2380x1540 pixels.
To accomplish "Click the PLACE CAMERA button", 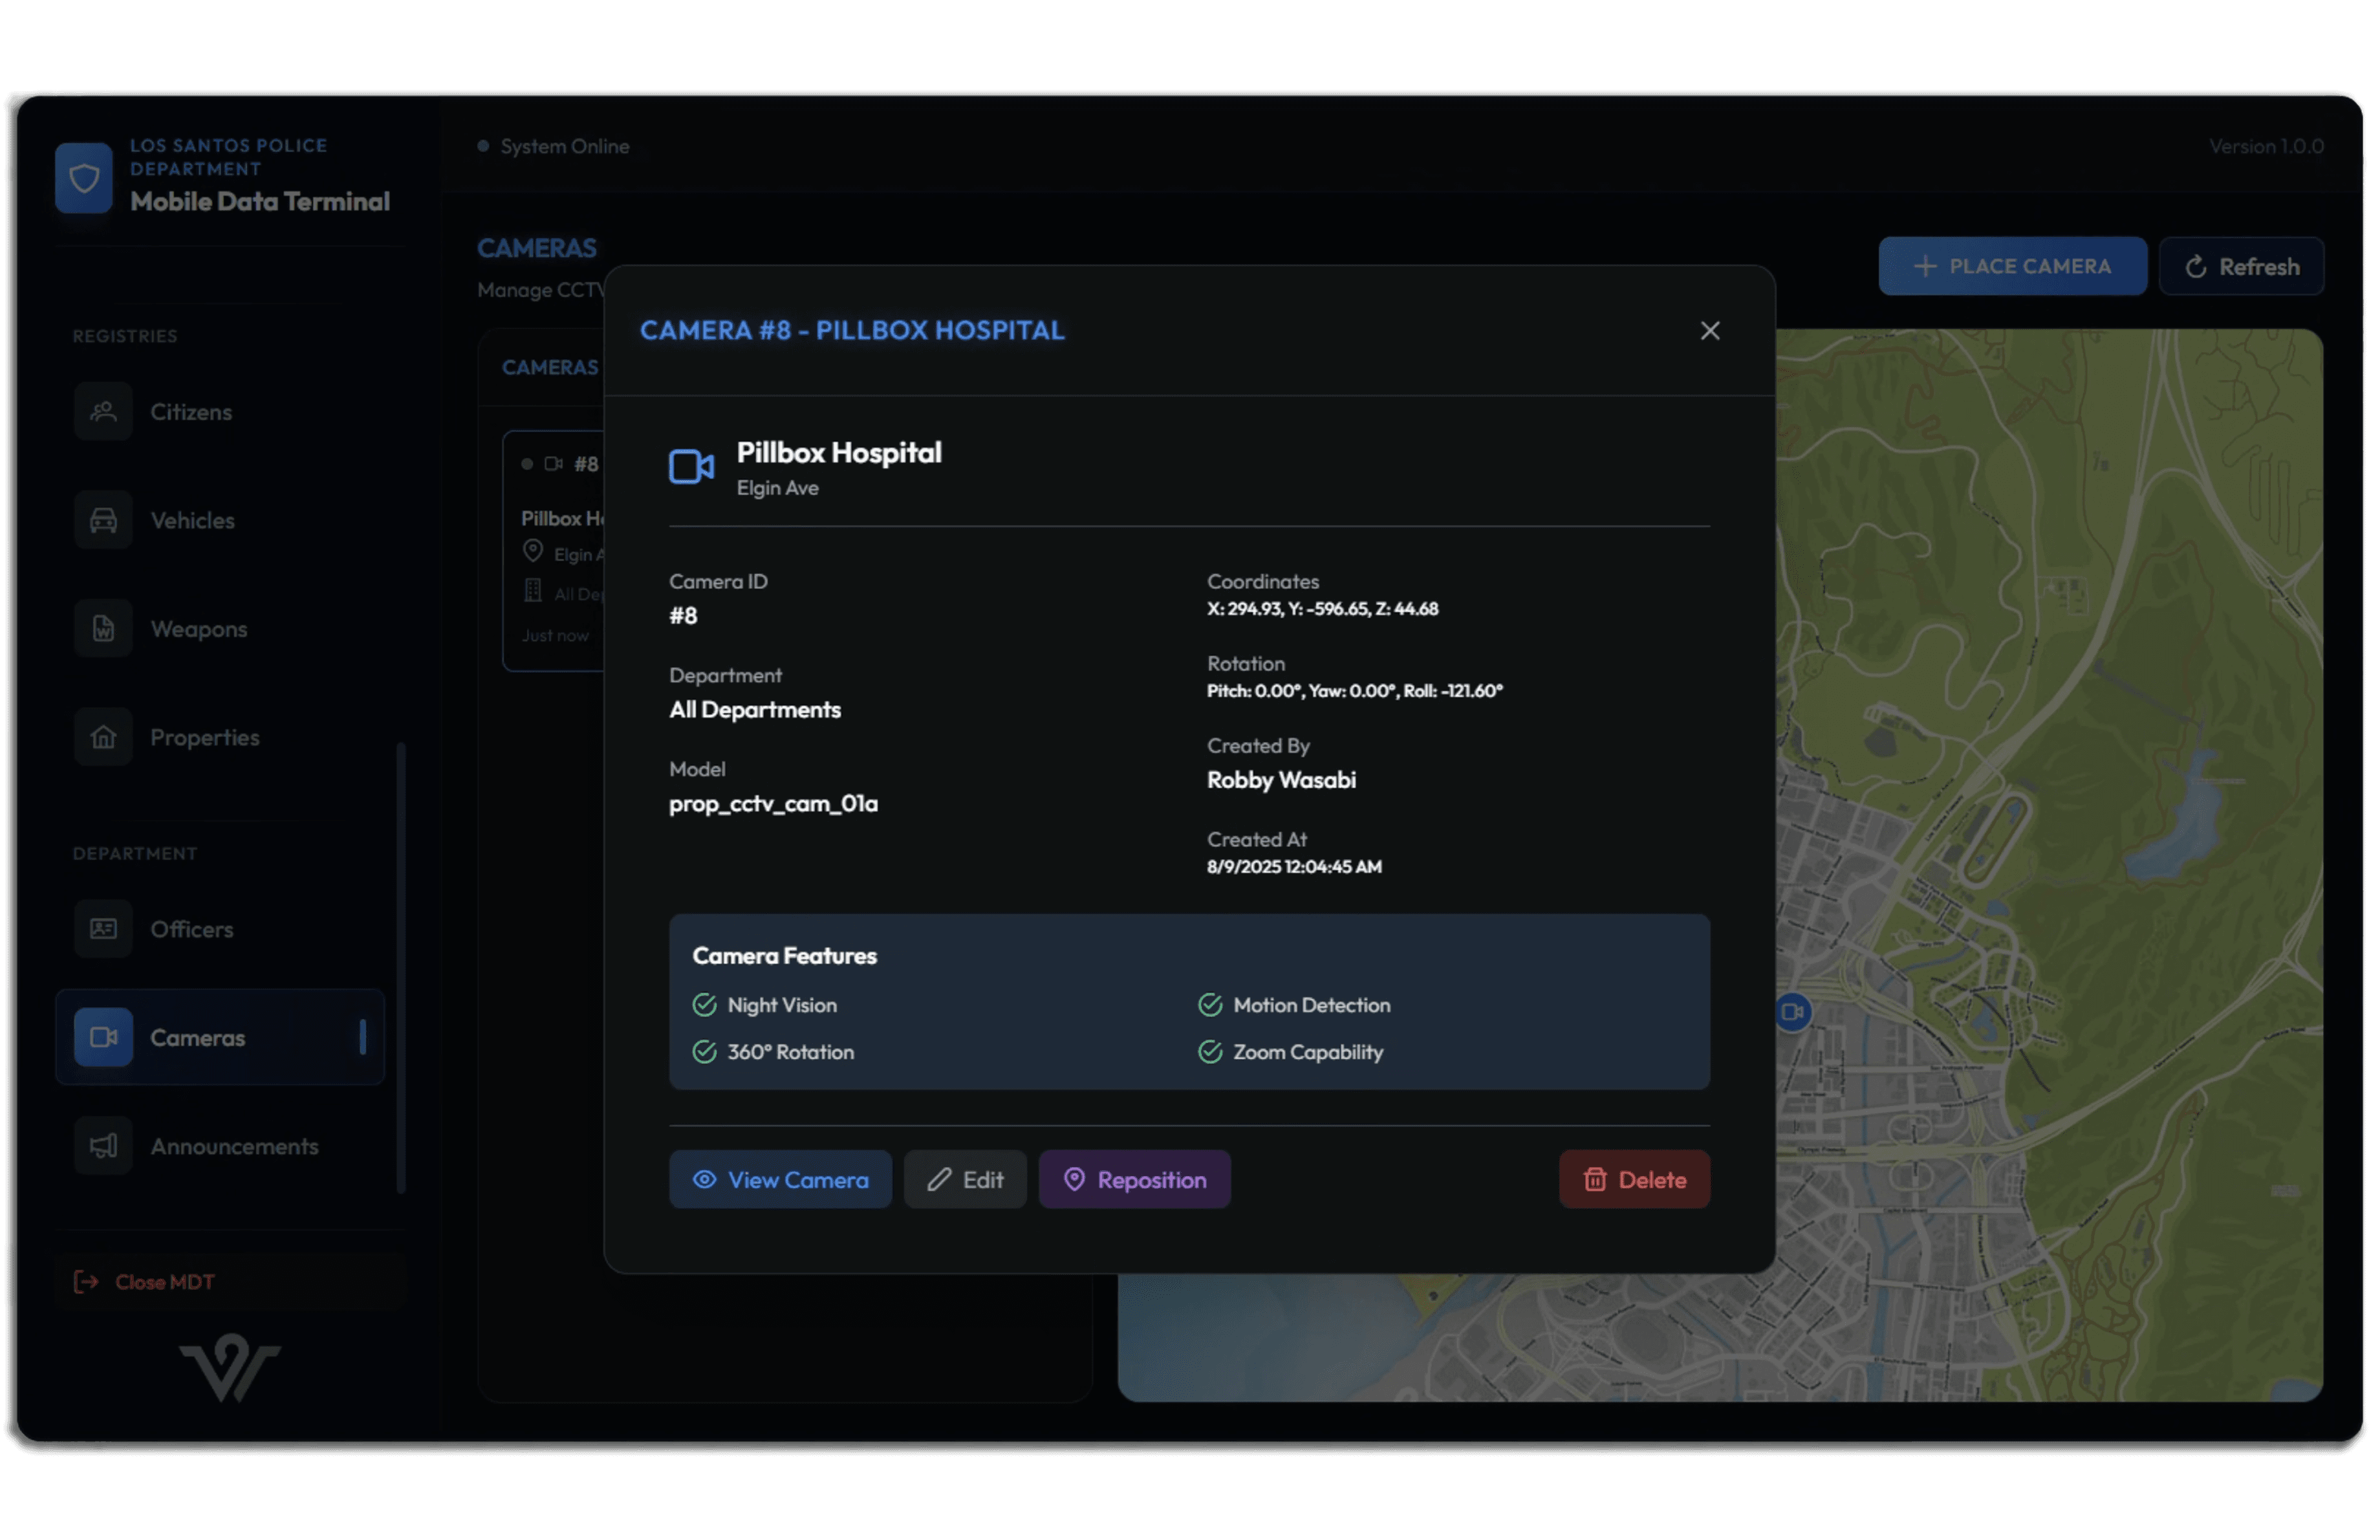I will [2012, 267].
